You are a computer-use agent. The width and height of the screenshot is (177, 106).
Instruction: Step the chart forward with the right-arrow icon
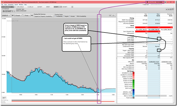pyautogui.click(x=32, y=15)
